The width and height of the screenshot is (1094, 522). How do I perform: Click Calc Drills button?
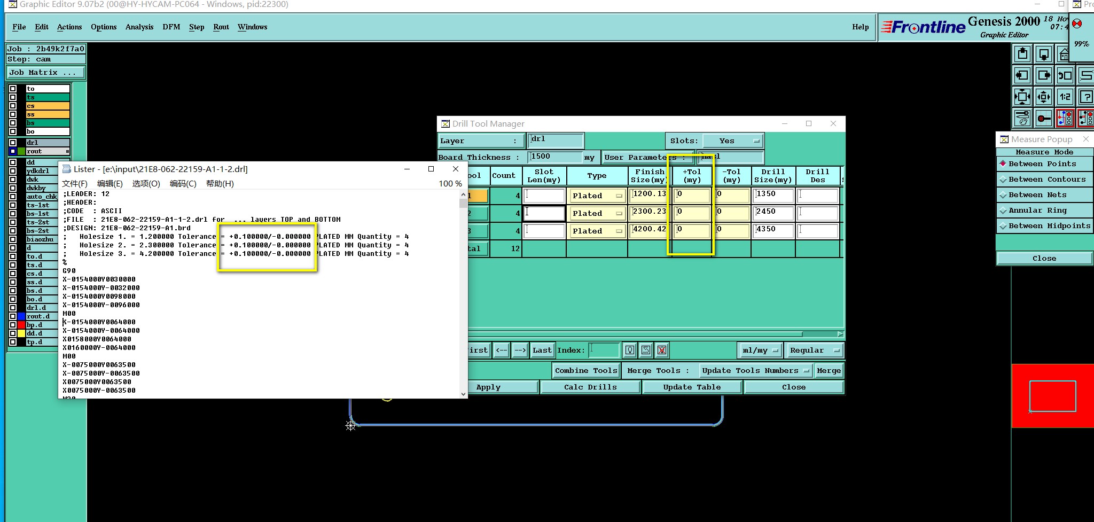[590, 387]
